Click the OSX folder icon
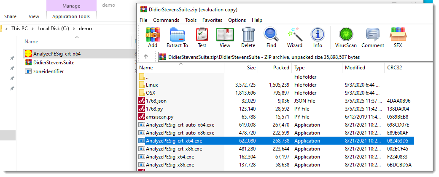 click(x=142, y=92)
